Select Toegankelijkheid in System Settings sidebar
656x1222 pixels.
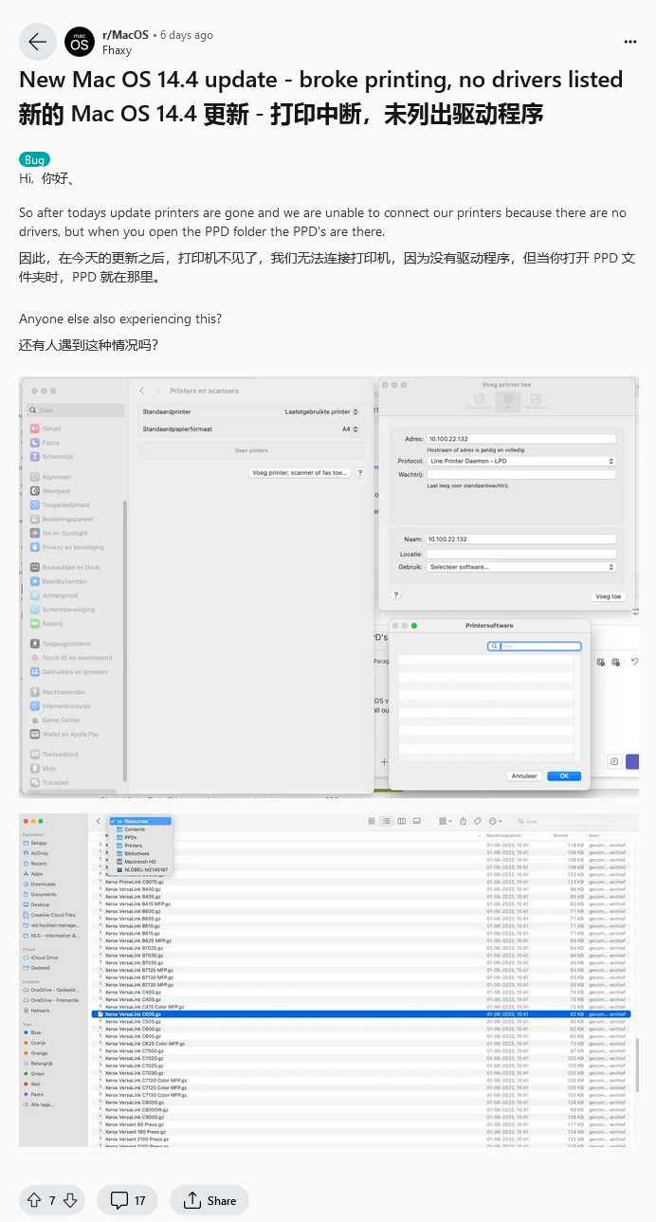tap(61, 505)
